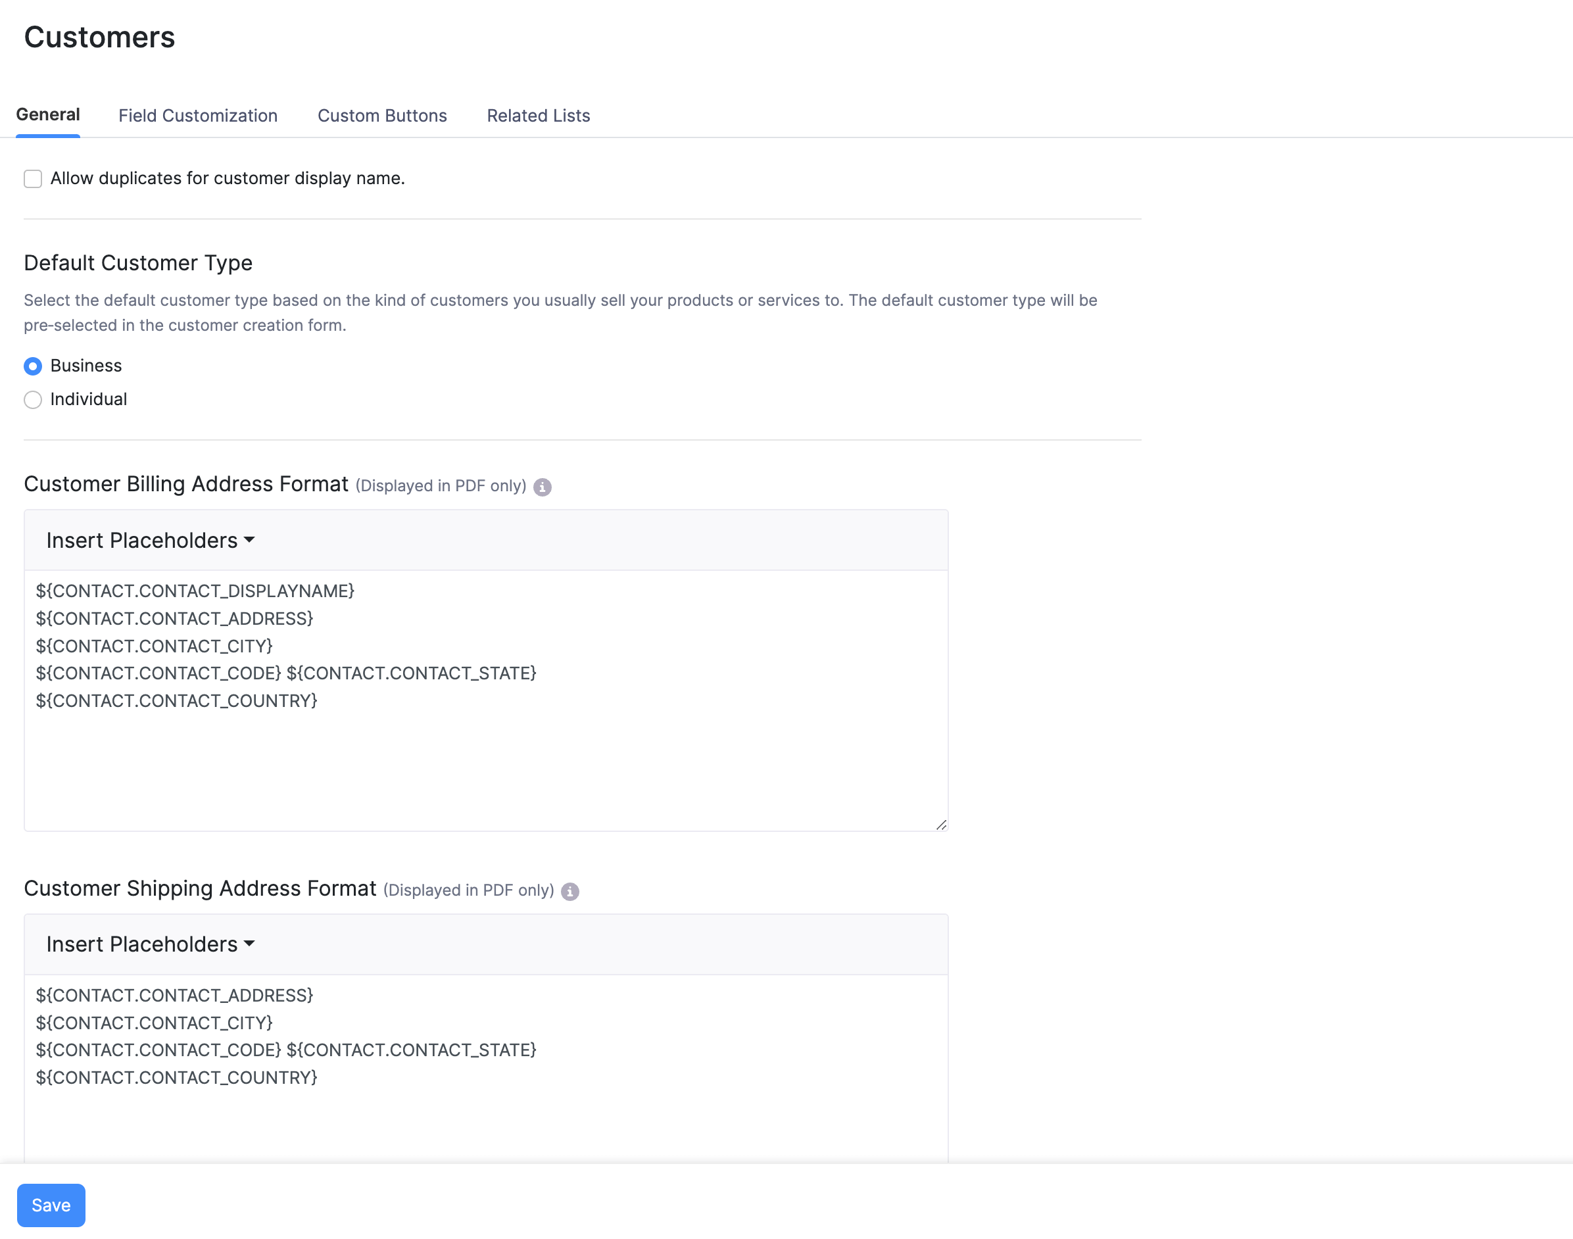View the Related Lists tab

pos(538,115)
